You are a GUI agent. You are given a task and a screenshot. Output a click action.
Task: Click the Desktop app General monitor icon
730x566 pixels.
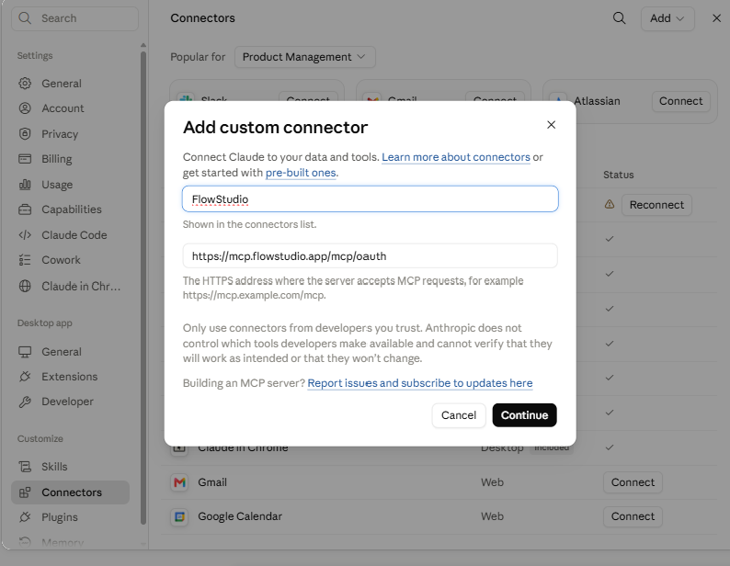(x=25, y=352)
